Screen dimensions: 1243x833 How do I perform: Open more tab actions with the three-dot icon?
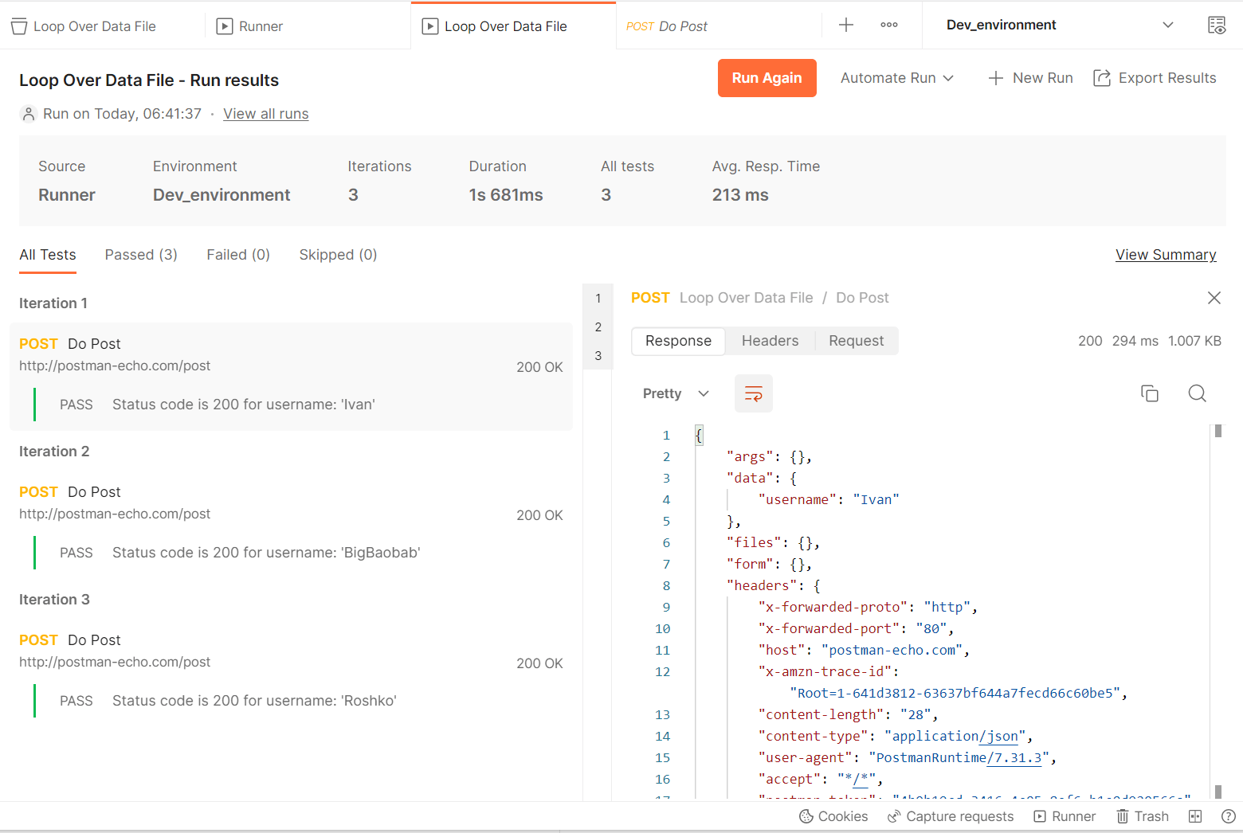point(888,25)
